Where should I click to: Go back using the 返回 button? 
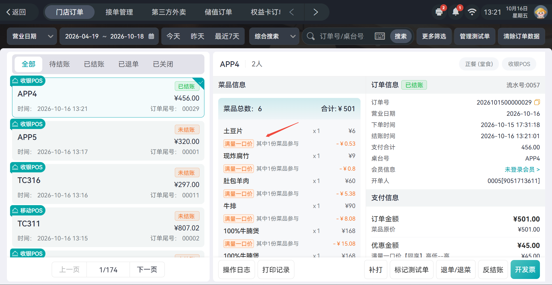click(x=16, y=12)
